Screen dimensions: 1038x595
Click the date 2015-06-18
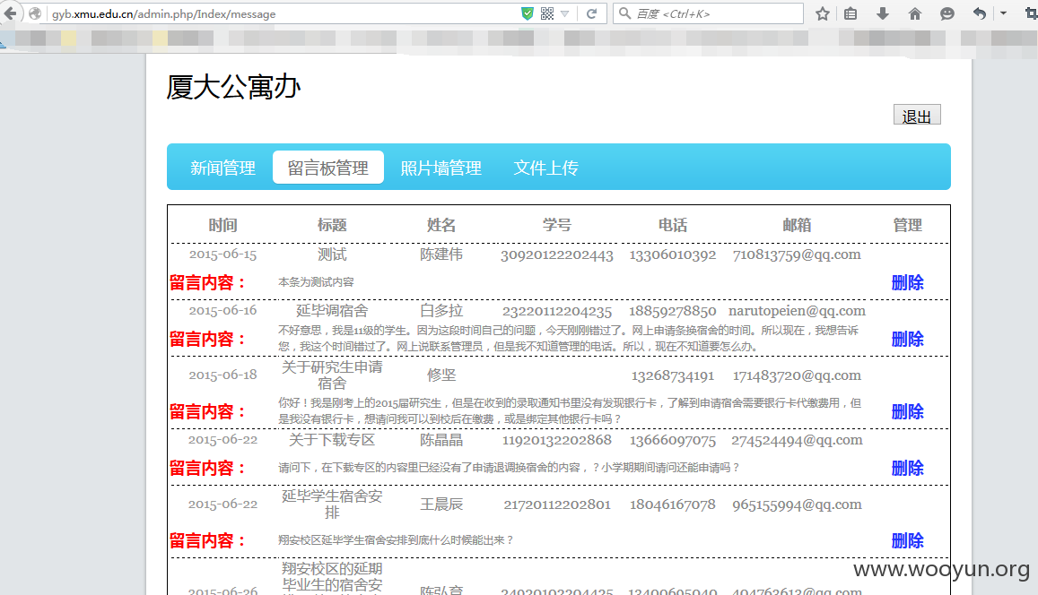point(222,375)
